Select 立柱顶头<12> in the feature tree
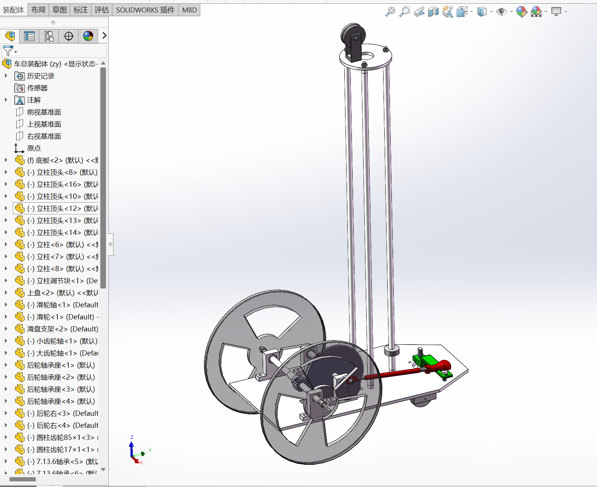 62,208
